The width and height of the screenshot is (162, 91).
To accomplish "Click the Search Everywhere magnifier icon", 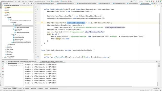I will click(x=156, y=1).
